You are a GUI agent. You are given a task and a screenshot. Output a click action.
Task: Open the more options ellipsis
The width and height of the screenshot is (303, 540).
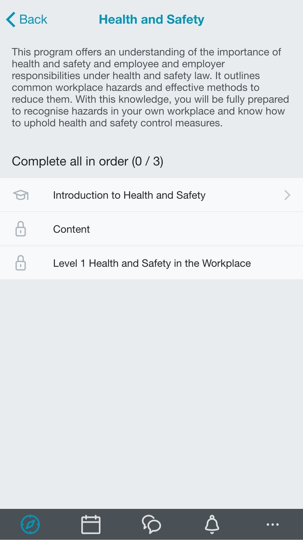point(273,524)
